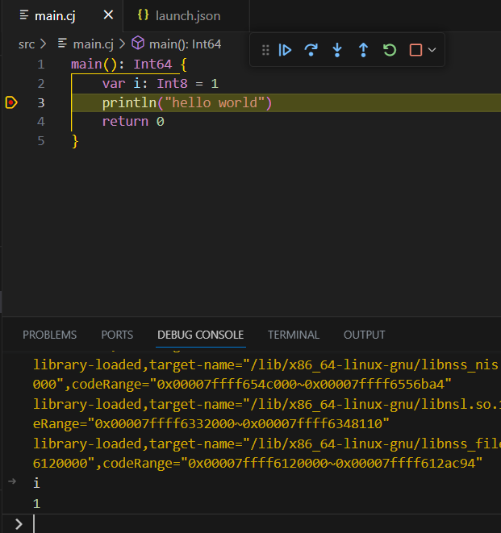Click the Step Into arrow icon
Image resolution: width=501 pixels, height=533 pixels.
[x=337, y=50]
